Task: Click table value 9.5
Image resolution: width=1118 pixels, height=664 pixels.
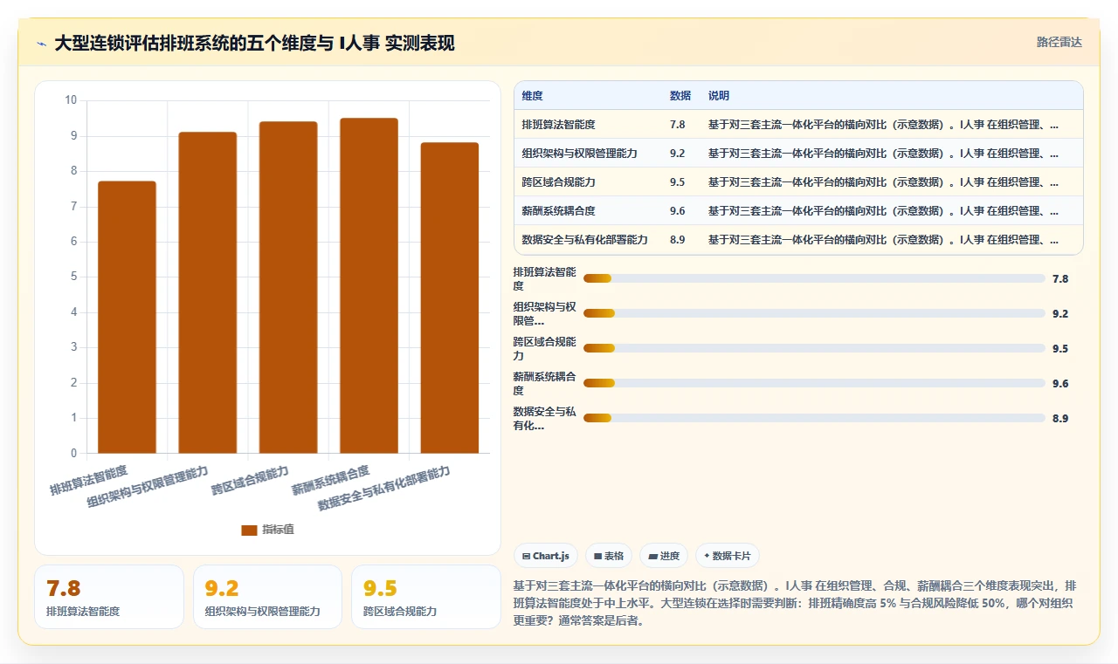Action: [678, 182]
